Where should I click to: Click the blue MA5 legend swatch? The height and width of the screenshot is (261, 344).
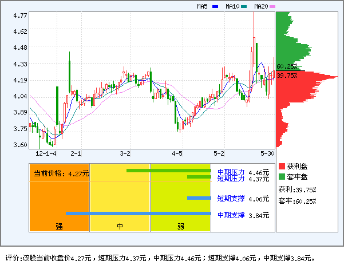(215, 7)
